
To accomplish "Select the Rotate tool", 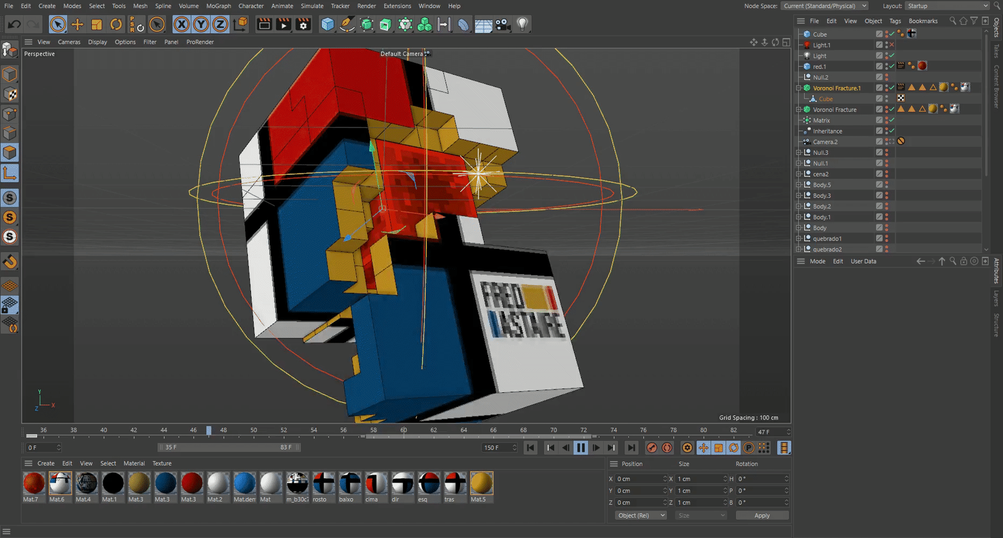I will click(x=116, y=24).
